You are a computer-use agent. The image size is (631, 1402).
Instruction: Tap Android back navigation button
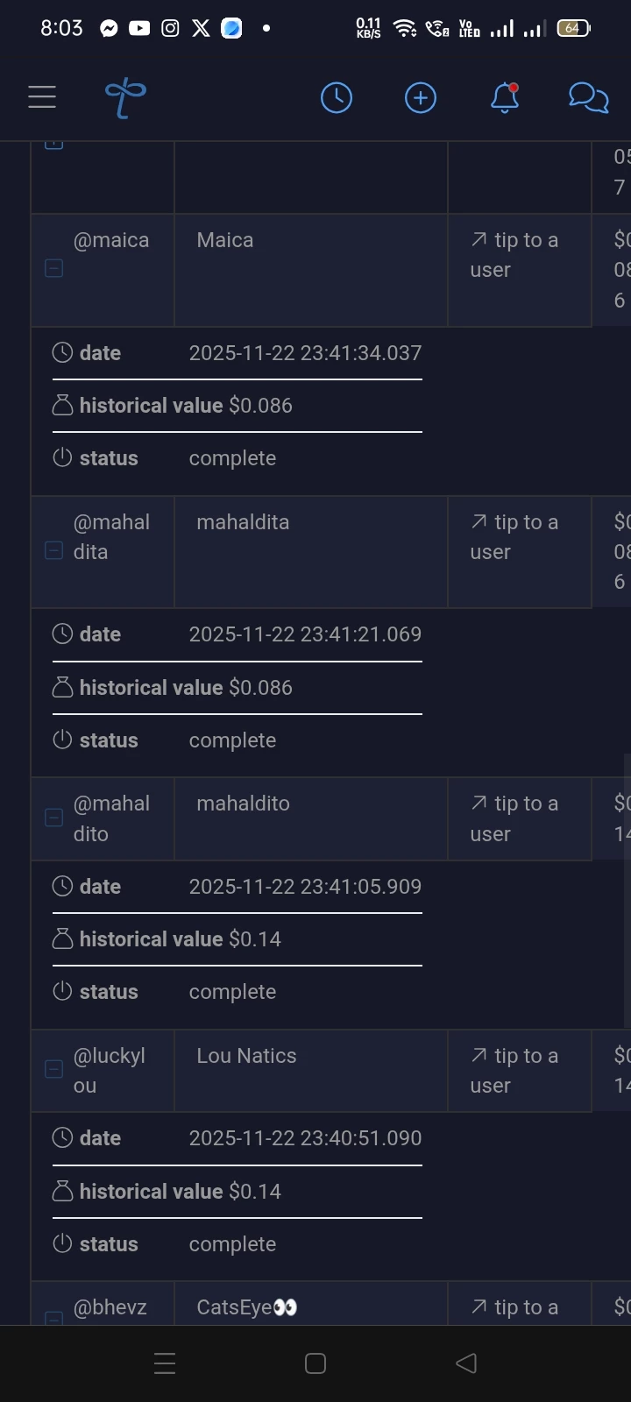466,1363
